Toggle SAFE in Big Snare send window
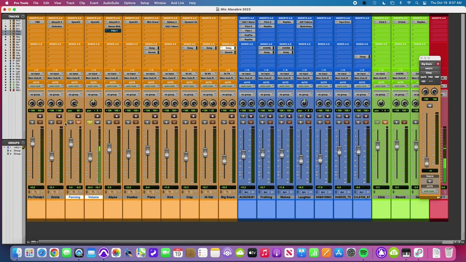The width and height of the screenshot is (466, 262). (423, 77)
